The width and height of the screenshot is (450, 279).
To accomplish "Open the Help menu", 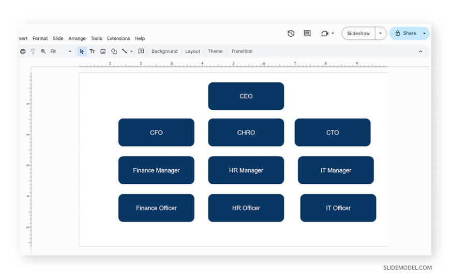I will [x=140, y=38].
